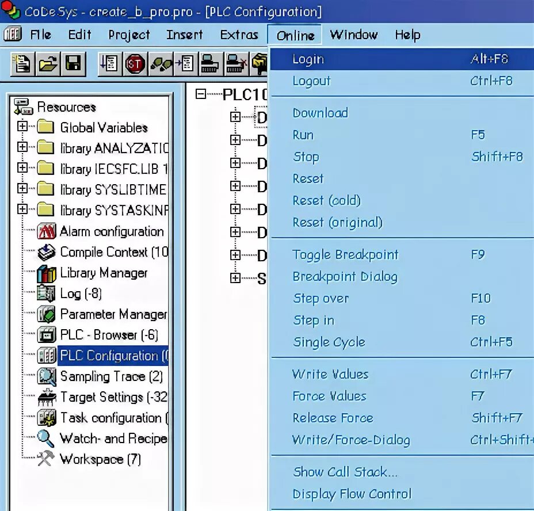Select Single Cycle menu entry
The image size is (534, 511).
point(402,342)
